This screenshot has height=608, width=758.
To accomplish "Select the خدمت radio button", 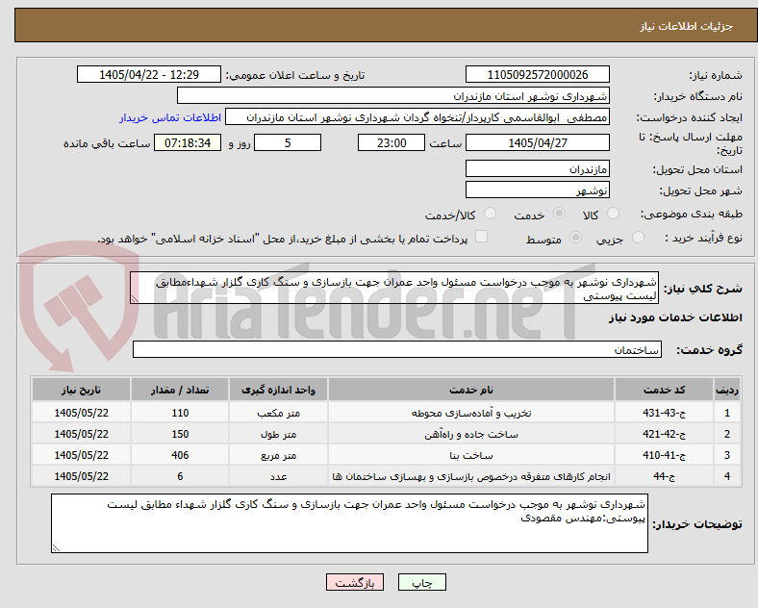I will [559, 214].
